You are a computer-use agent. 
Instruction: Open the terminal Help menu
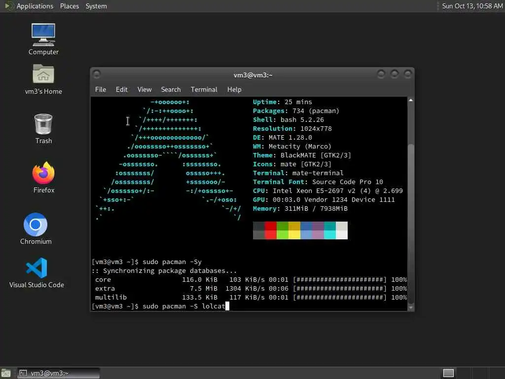[x=234, y=90]
